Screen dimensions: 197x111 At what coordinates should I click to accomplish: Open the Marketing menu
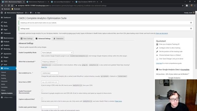coord(7,49)
